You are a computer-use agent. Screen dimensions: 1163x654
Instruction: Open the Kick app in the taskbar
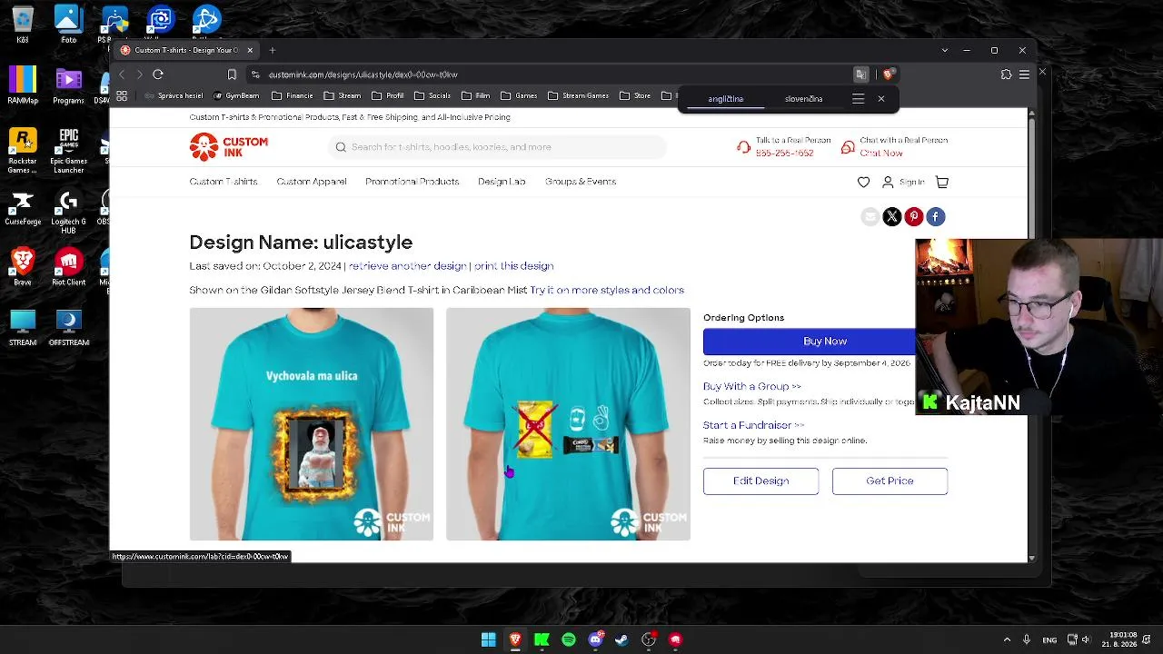click(x=542, y=639)
